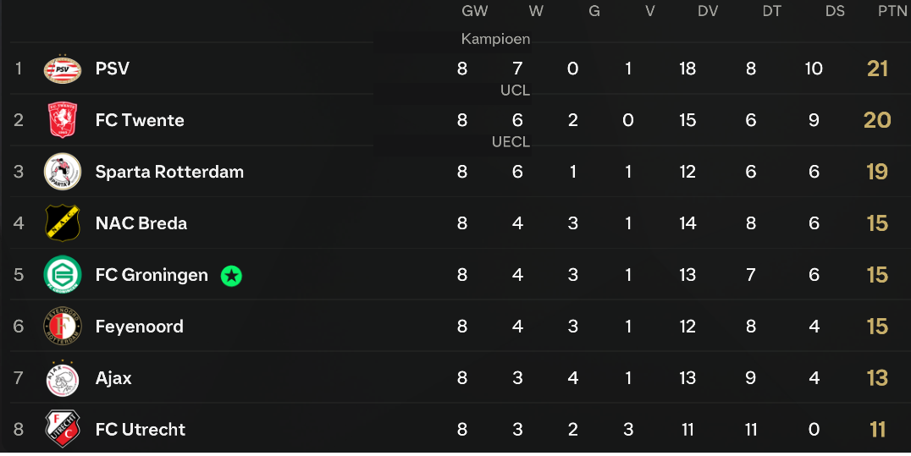Open the FC Groningen green logo
Screen dimensions: 911x456
click(x=63, y=274)
